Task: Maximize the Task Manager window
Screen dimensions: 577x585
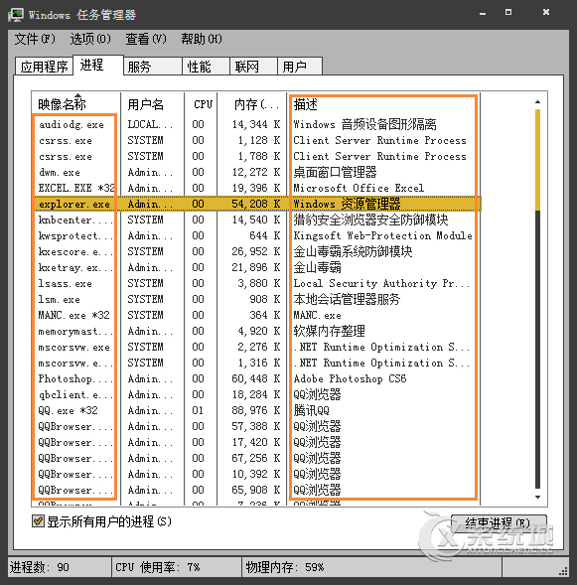Action: [x=508, y=12]
